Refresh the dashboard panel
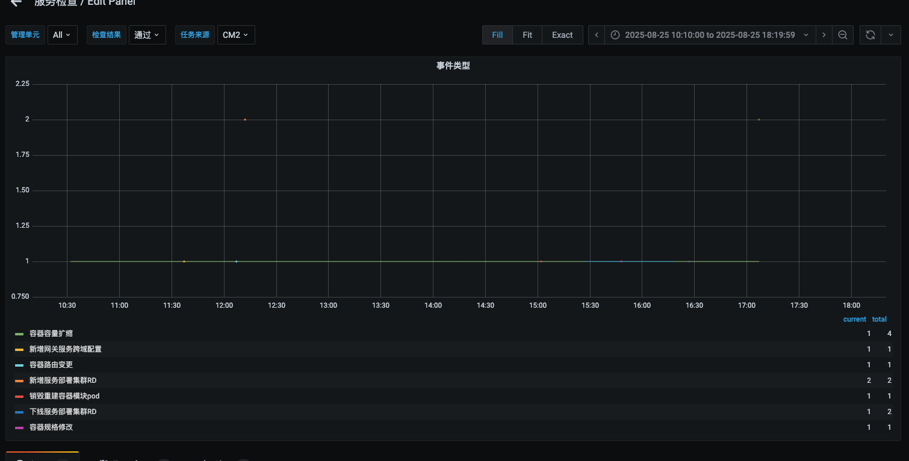909x461 pixels. point(870,35)
